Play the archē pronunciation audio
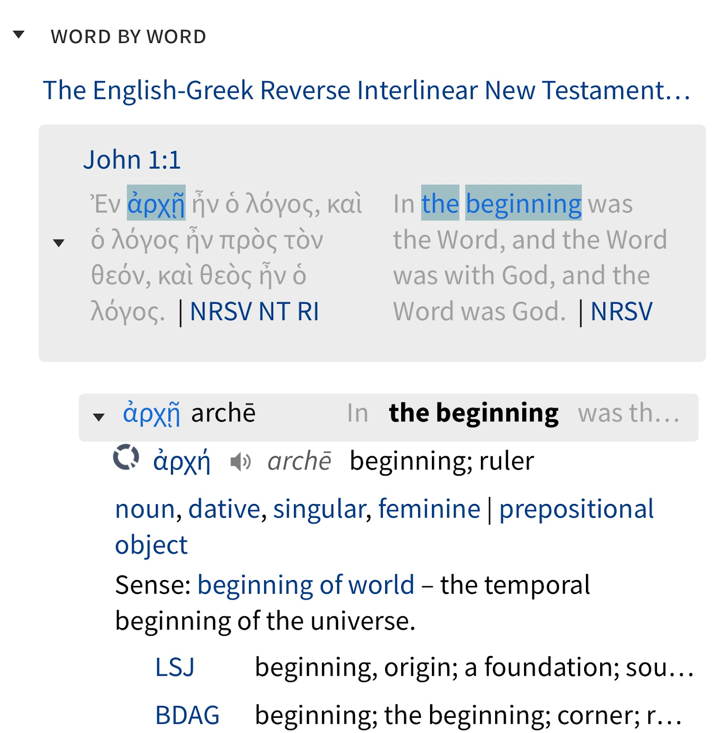 click(240, 462)
